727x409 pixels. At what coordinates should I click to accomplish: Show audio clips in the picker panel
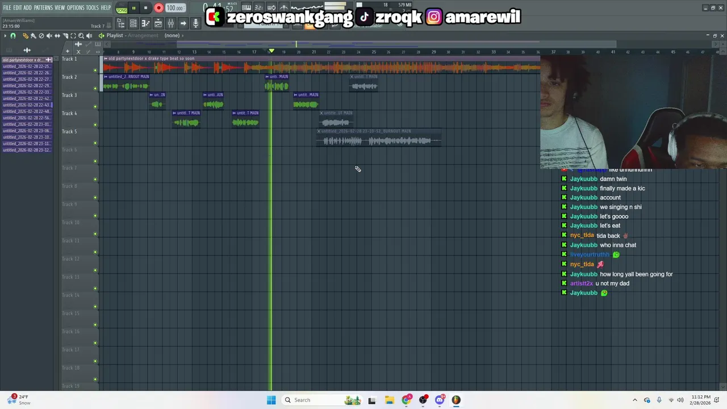pos(27,51)
